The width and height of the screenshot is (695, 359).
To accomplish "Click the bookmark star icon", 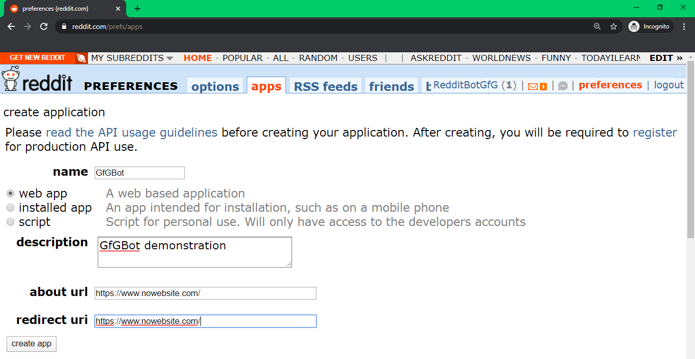I will coord(614,26).
